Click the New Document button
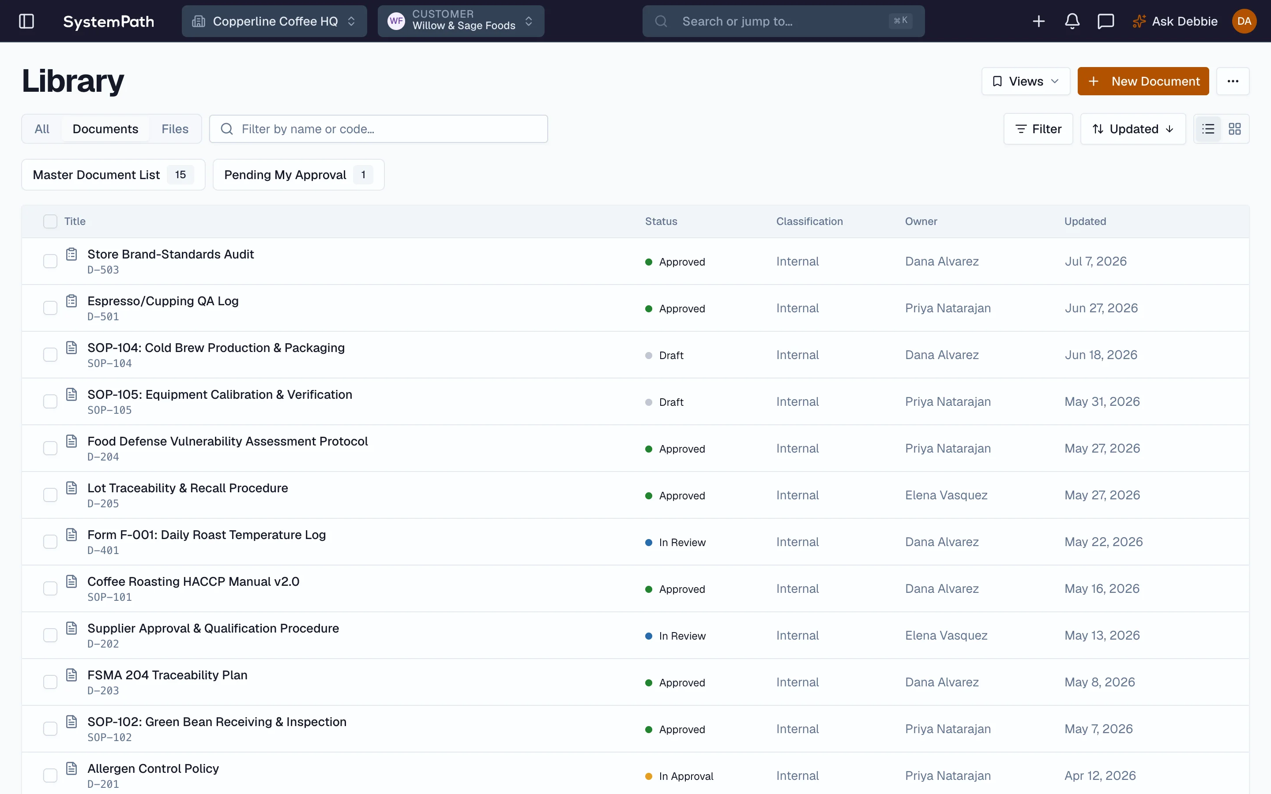The image size is (1271, 794). [1143, 81]
